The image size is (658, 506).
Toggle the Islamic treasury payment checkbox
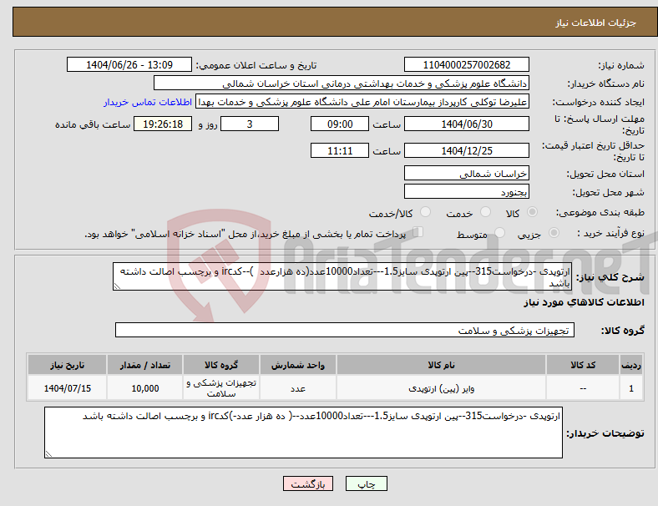coord(418,232)
